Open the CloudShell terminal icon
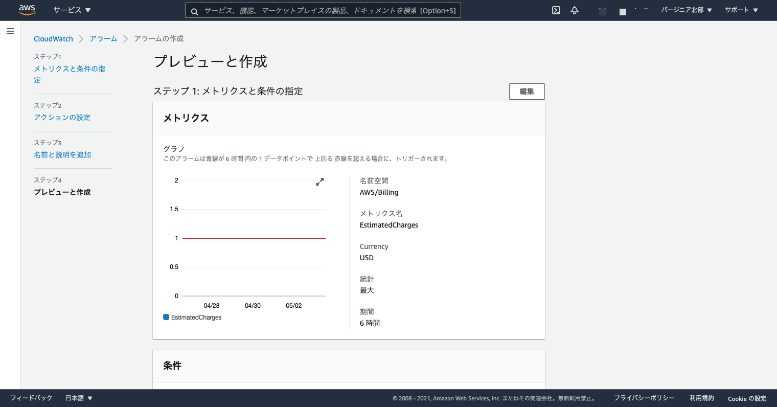 (x=556, y=10)
